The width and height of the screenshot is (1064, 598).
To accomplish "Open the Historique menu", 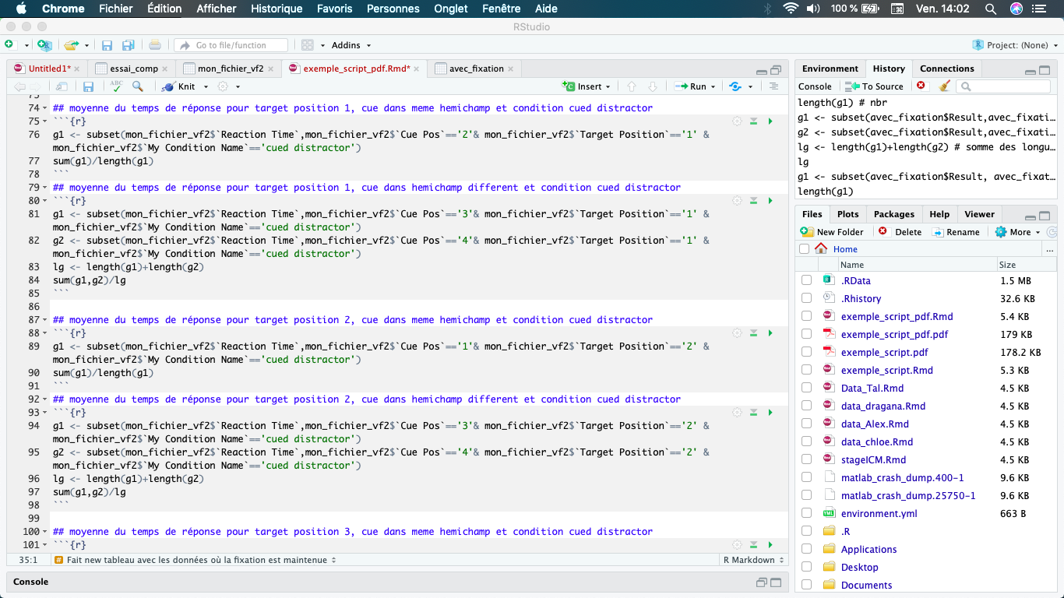I will pyautogui.click(x=277, y=9).
